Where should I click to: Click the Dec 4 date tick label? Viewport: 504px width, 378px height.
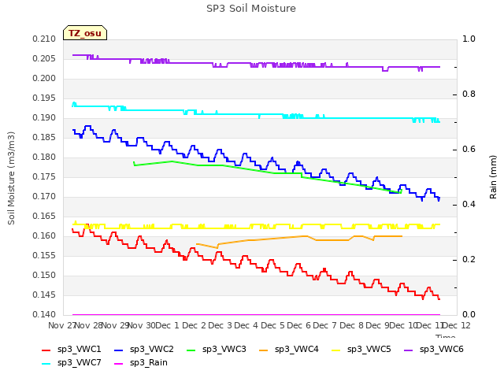(x=246, y=325)
